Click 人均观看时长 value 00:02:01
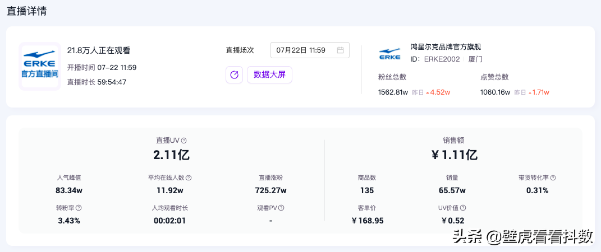Viewport: 601px width, 252px height. pyautogui.click(x=170, y=221)
